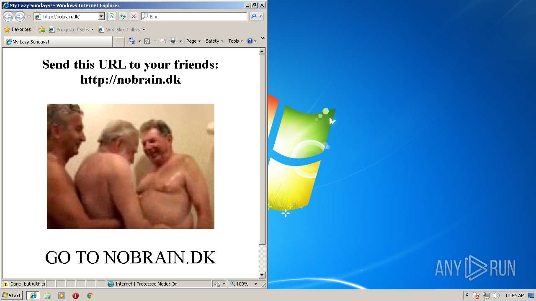The image size is (536, 301).
Task: Click the Internet Explorer taskbar icon
Action: 33,296
